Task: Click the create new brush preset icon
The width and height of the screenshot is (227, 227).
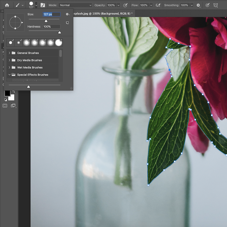Action: (67, 23)
